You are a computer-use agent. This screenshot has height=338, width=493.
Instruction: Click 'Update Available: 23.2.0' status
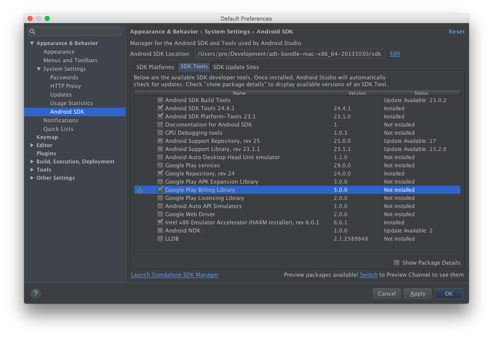click(x=415, y=149)
